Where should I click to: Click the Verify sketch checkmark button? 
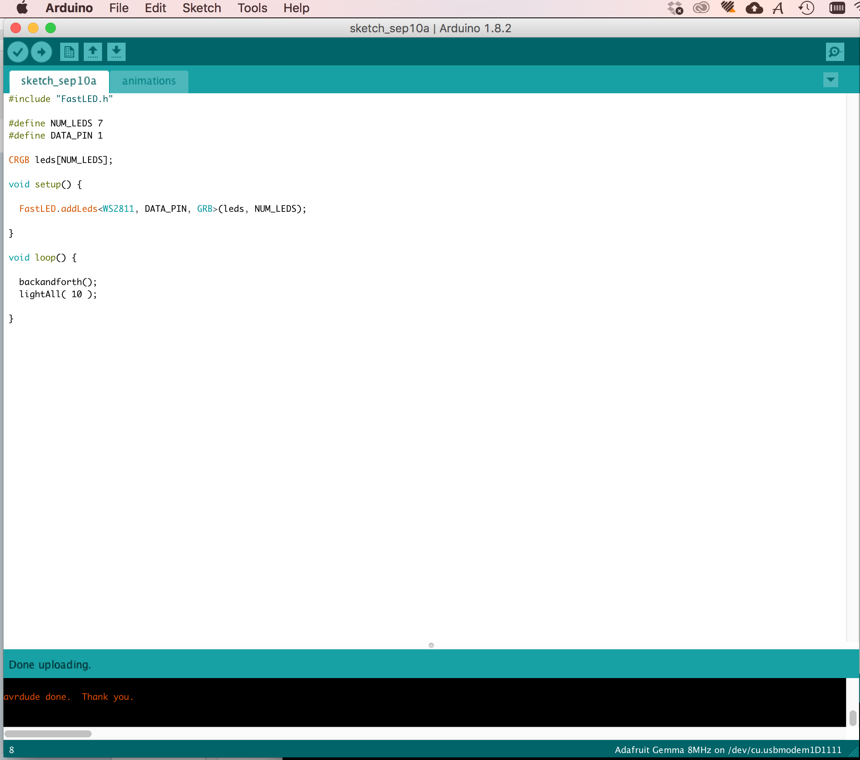coord(18,52)
